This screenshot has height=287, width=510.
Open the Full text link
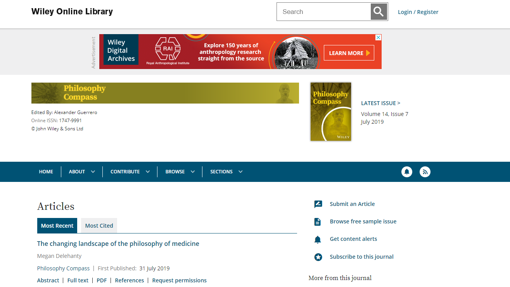click(78, 280)
